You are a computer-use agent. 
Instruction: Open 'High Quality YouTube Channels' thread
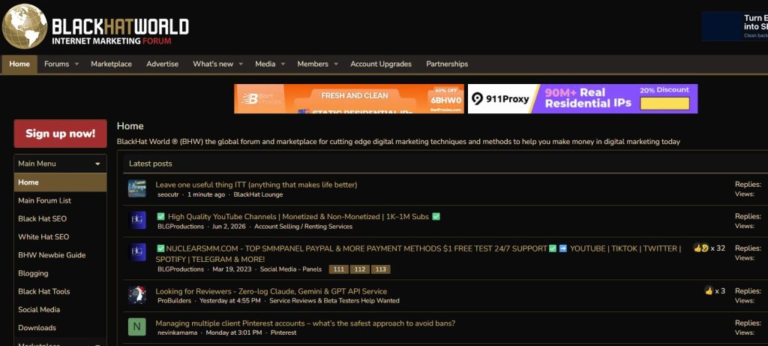pyautogui.click(x=298, y=217)
